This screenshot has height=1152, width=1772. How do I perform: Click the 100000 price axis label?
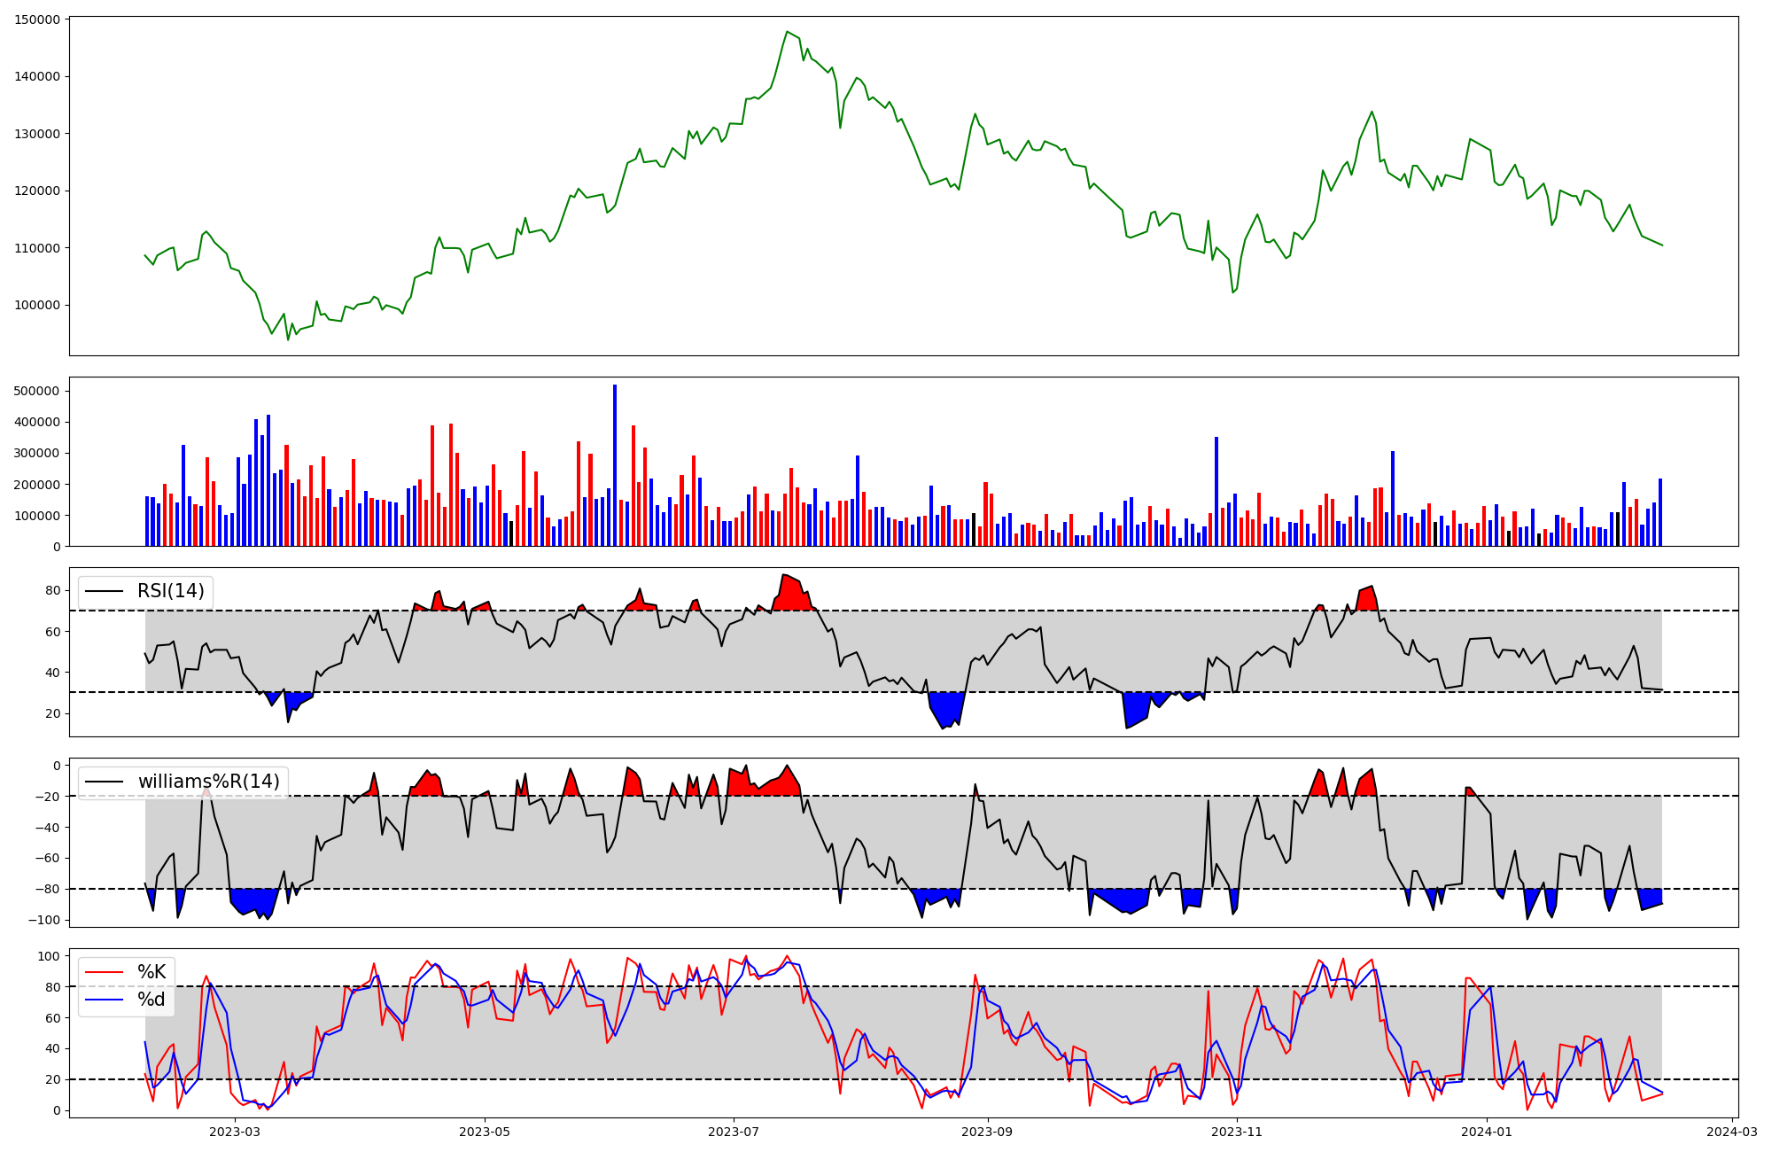click(x=38, y=305)
